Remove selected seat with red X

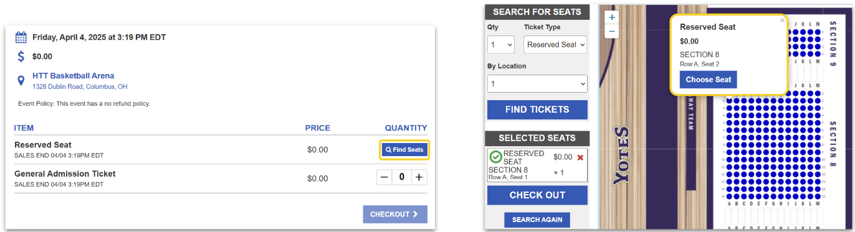(580, 157)
